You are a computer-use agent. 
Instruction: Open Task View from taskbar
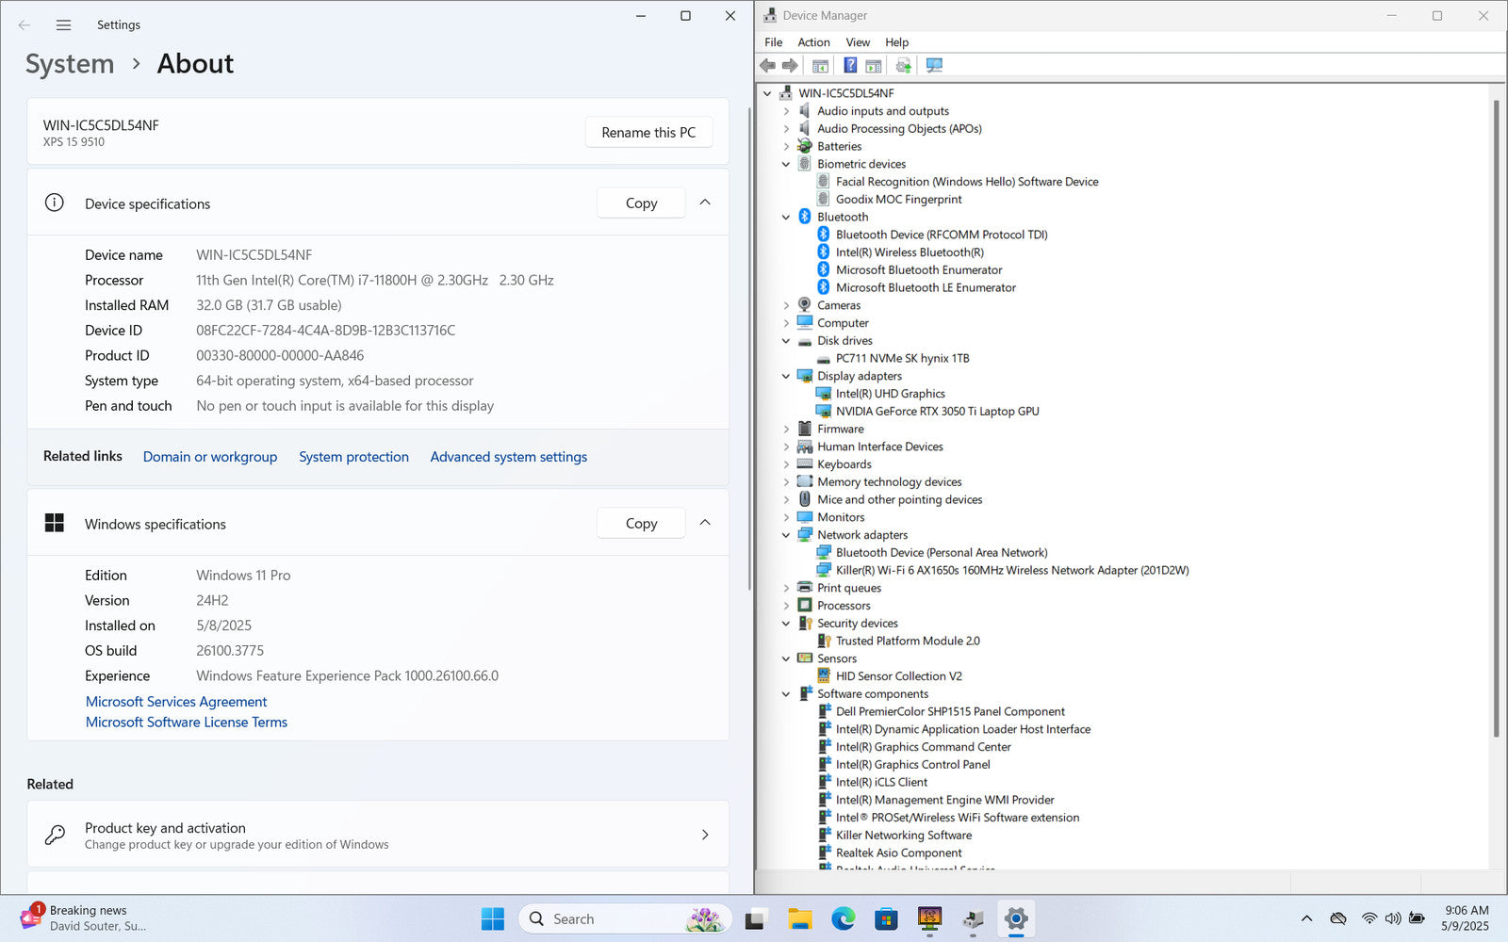(x=755, y=918)
